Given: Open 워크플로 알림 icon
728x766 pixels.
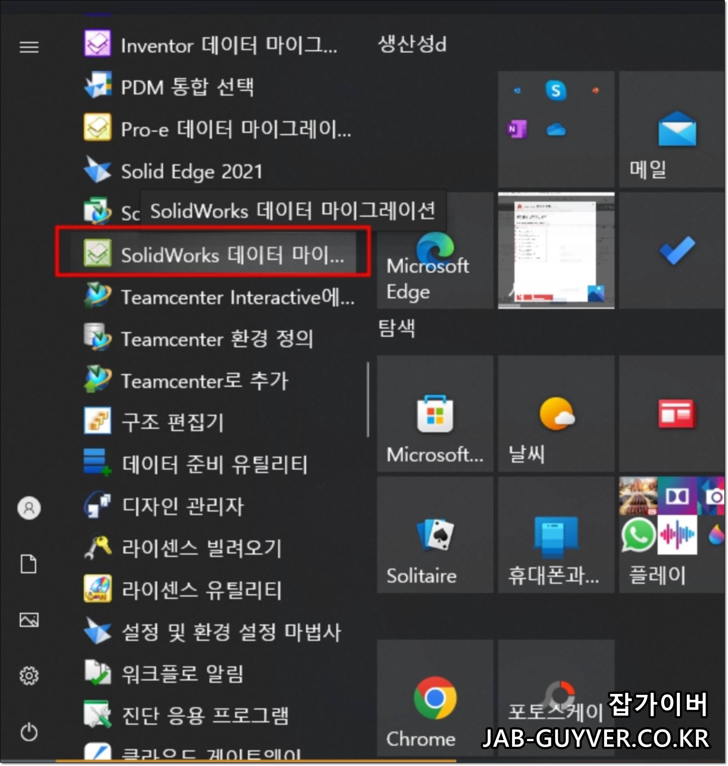Looking at the screenshot, I should tap(97, 673).
